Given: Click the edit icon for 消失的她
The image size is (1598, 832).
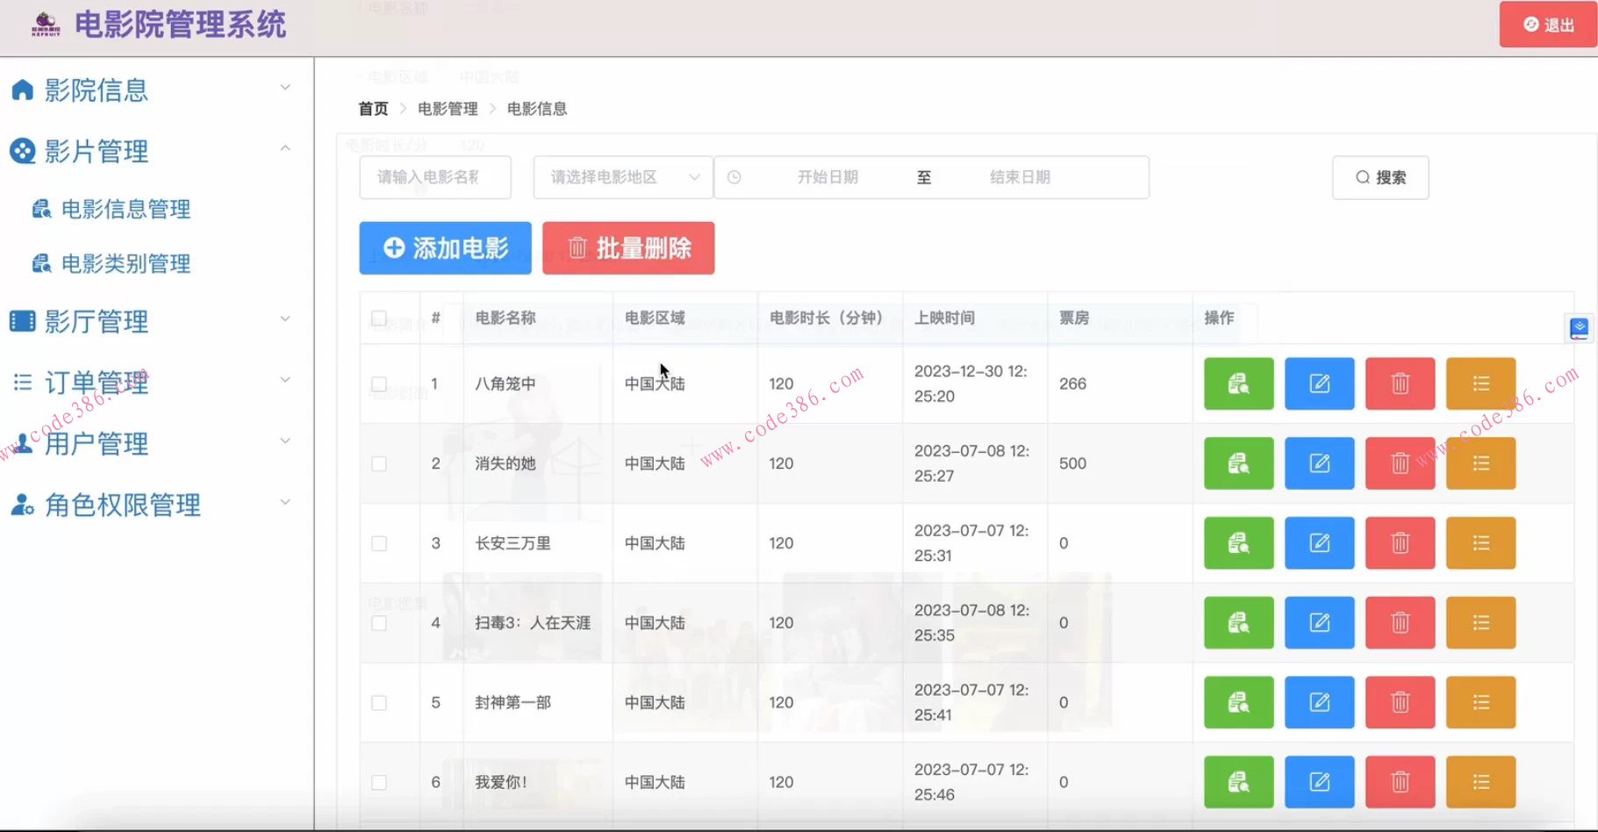Looking at the screenshot, I should 1319,463.
